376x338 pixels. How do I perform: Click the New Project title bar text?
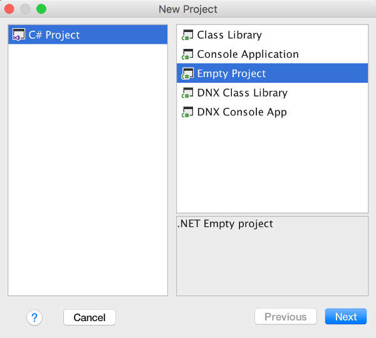tap(188, 9)
